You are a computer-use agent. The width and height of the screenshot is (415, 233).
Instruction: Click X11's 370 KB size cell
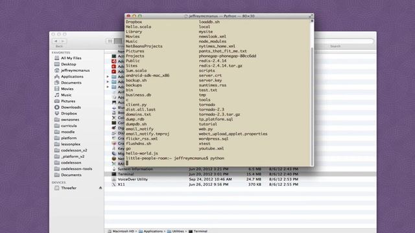(x=255, y=184)
